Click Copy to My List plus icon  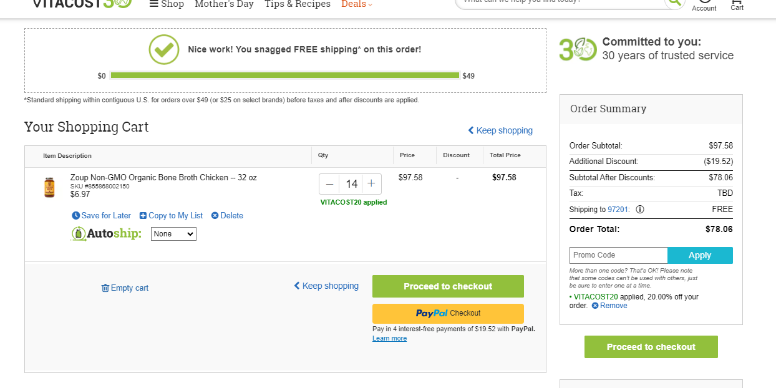pyautogui.click(x=143, y=216)
